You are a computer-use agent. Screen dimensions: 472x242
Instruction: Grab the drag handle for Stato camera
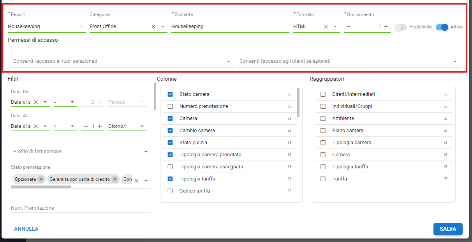click(x=289, y=94)
